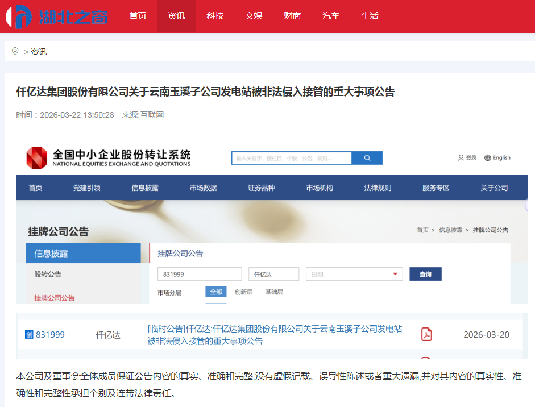Click 首页 in the NEEQ breadcrumb
The width and height of the screenshot is (535, 407).
click(x=423, y=230)
